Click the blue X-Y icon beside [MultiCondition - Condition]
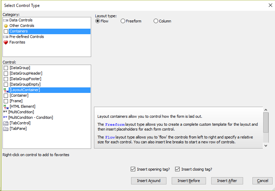275x191 pixels. tap(5, 117)
